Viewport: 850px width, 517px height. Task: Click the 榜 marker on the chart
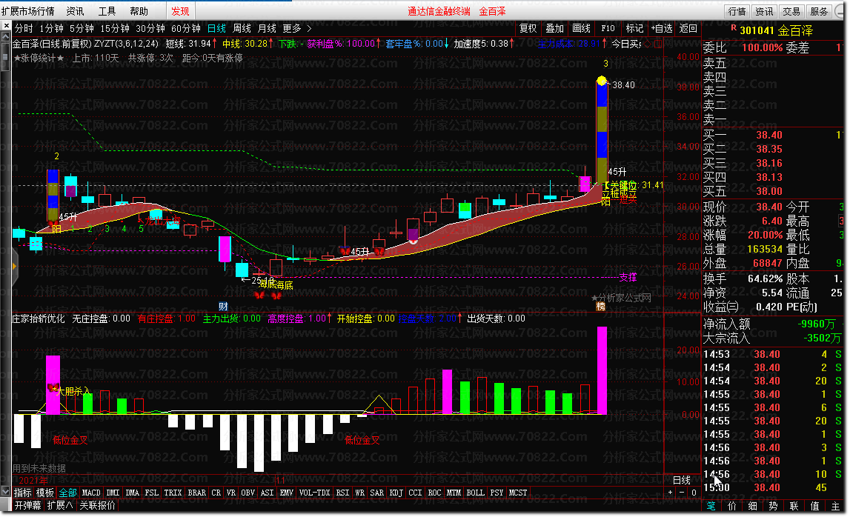[x=601, y=306]
